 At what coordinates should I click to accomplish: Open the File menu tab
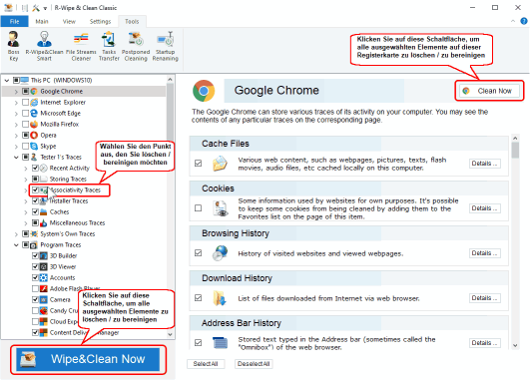click(x=14, y=21)
